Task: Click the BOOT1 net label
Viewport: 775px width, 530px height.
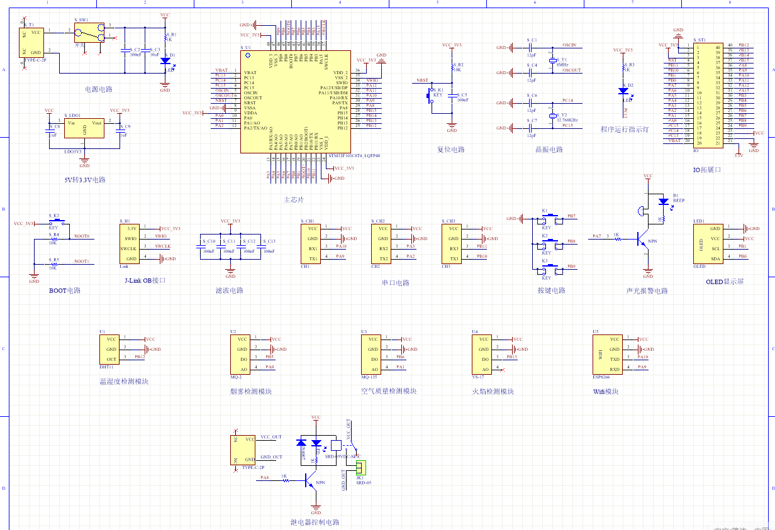Action: point(82,262)
